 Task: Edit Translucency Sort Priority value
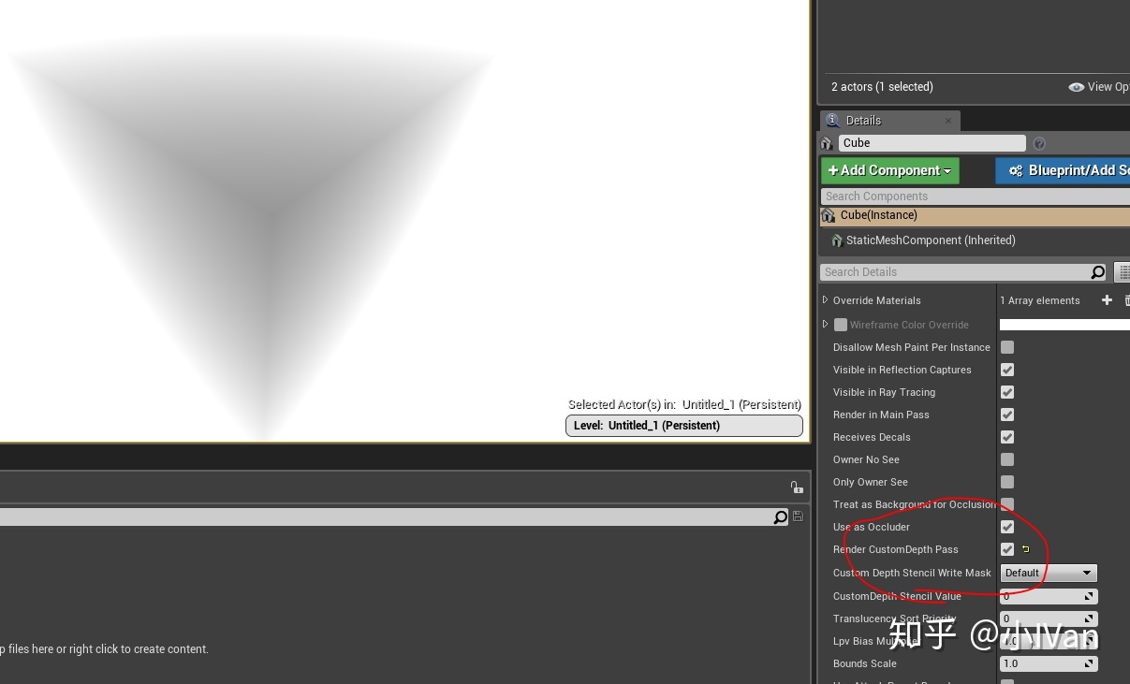click(x=1049, y=619)
